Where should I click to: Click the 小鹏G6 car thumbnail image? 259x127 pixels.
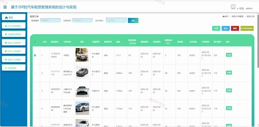[82, 90]
